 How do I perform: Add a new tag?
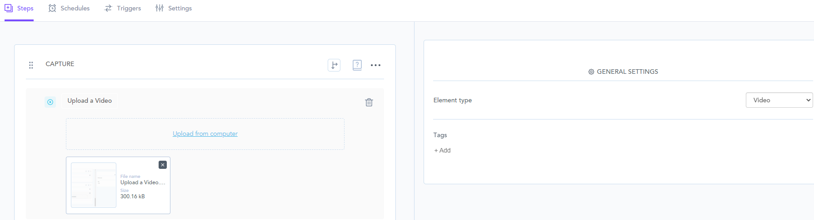coord(442,150)
